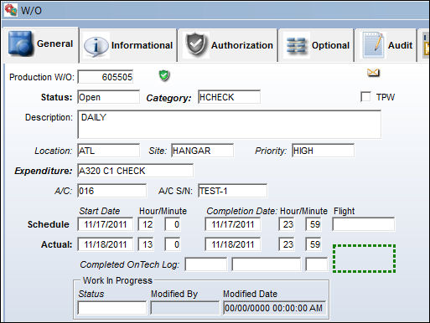
Task: Open the partially visible tab after Audit
Action: pyautogui.click(x=423, y=45)
